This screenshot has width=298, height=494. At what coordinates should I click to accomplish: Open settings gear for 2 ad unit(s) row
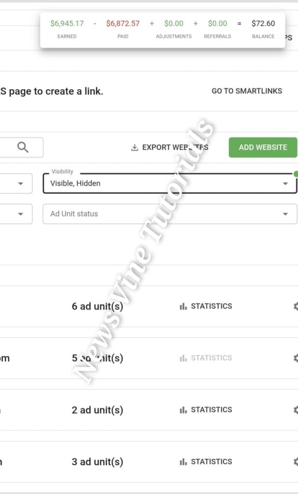point(295,410)
